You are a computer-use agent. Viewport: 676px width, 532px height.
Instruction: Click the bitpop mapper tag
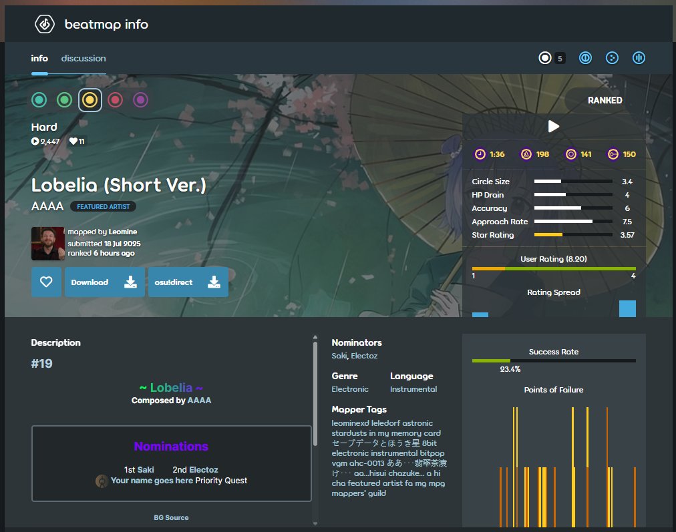(x=432, y=453)
